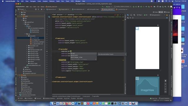The image size is (188, 106).
Task: Collapse the drawable folder
Action: click(27, 36)
